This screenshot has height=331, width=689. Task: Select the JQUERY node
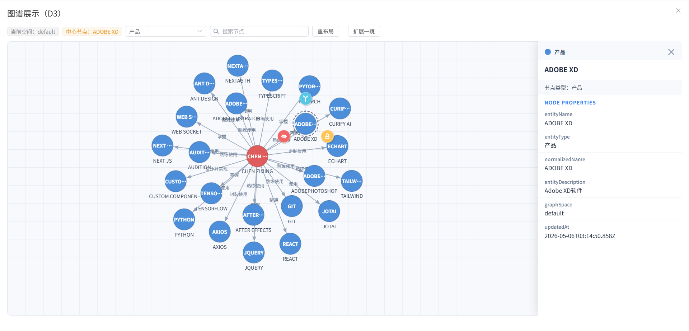[254, 253]
